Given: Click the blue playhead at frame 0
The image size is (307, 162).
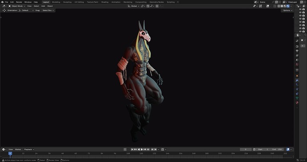Looking at the screenshot, I should click(10, 154).
